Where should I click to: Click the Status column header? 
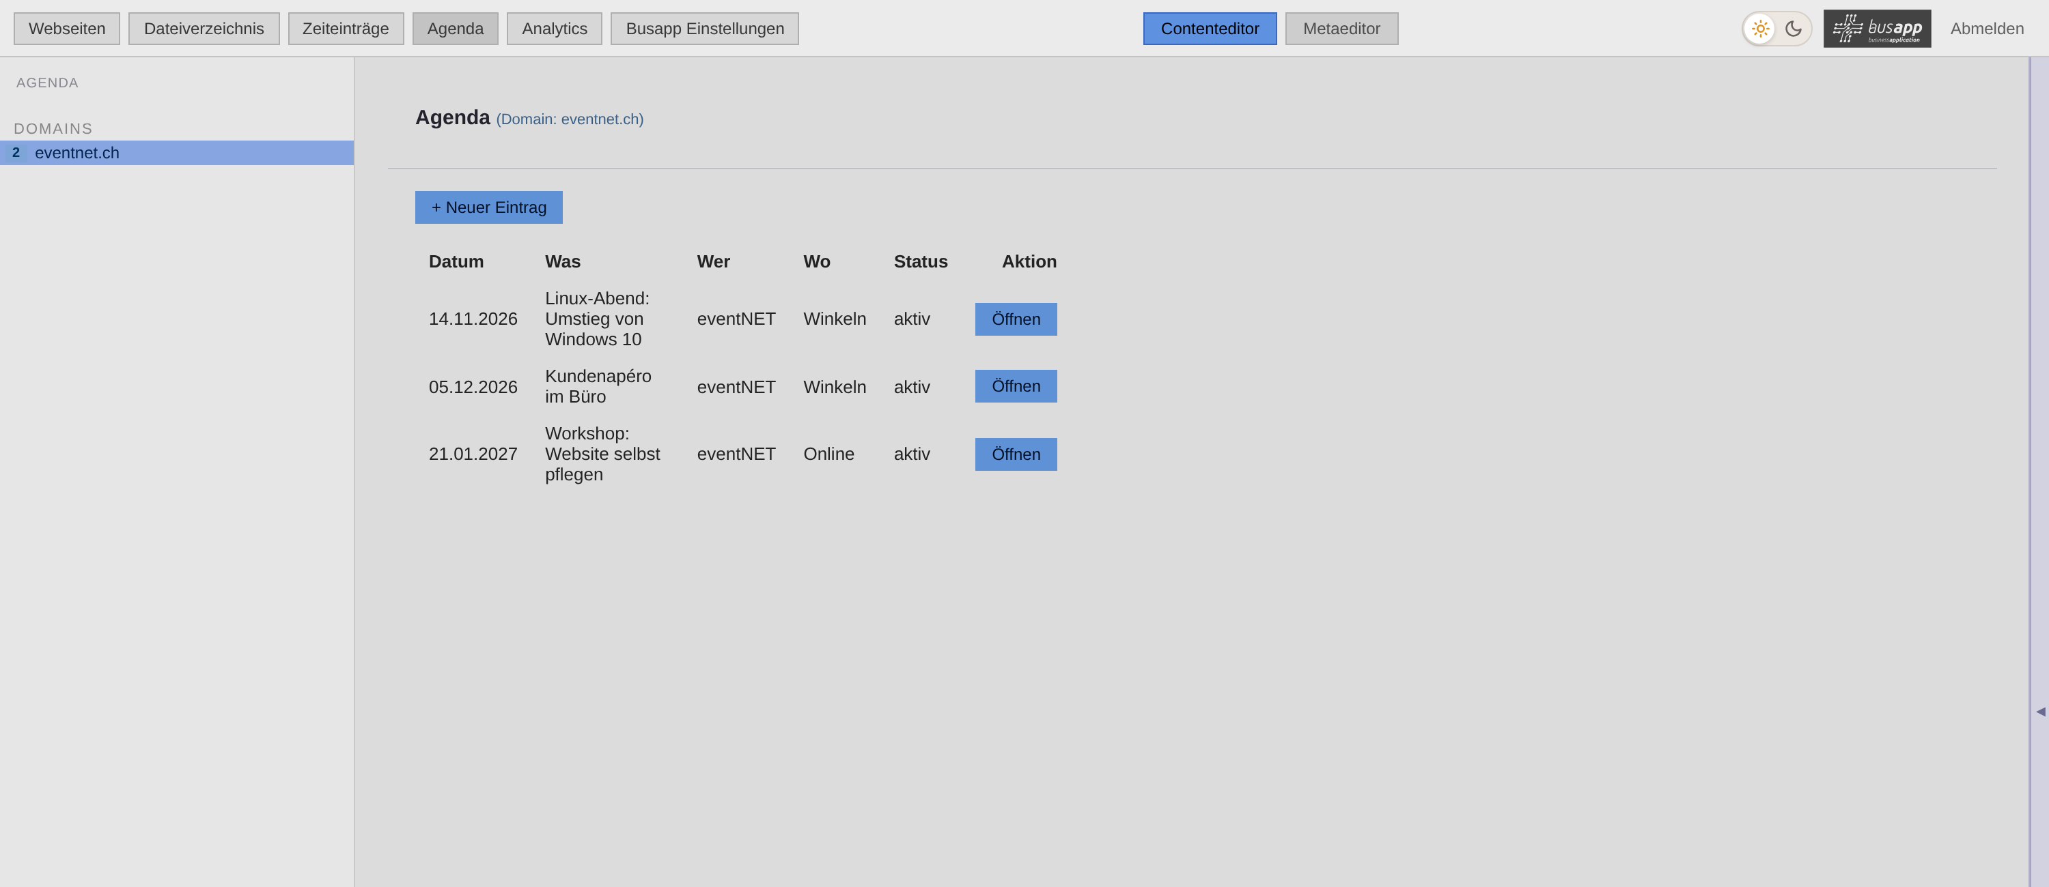[x=920, y=261]
